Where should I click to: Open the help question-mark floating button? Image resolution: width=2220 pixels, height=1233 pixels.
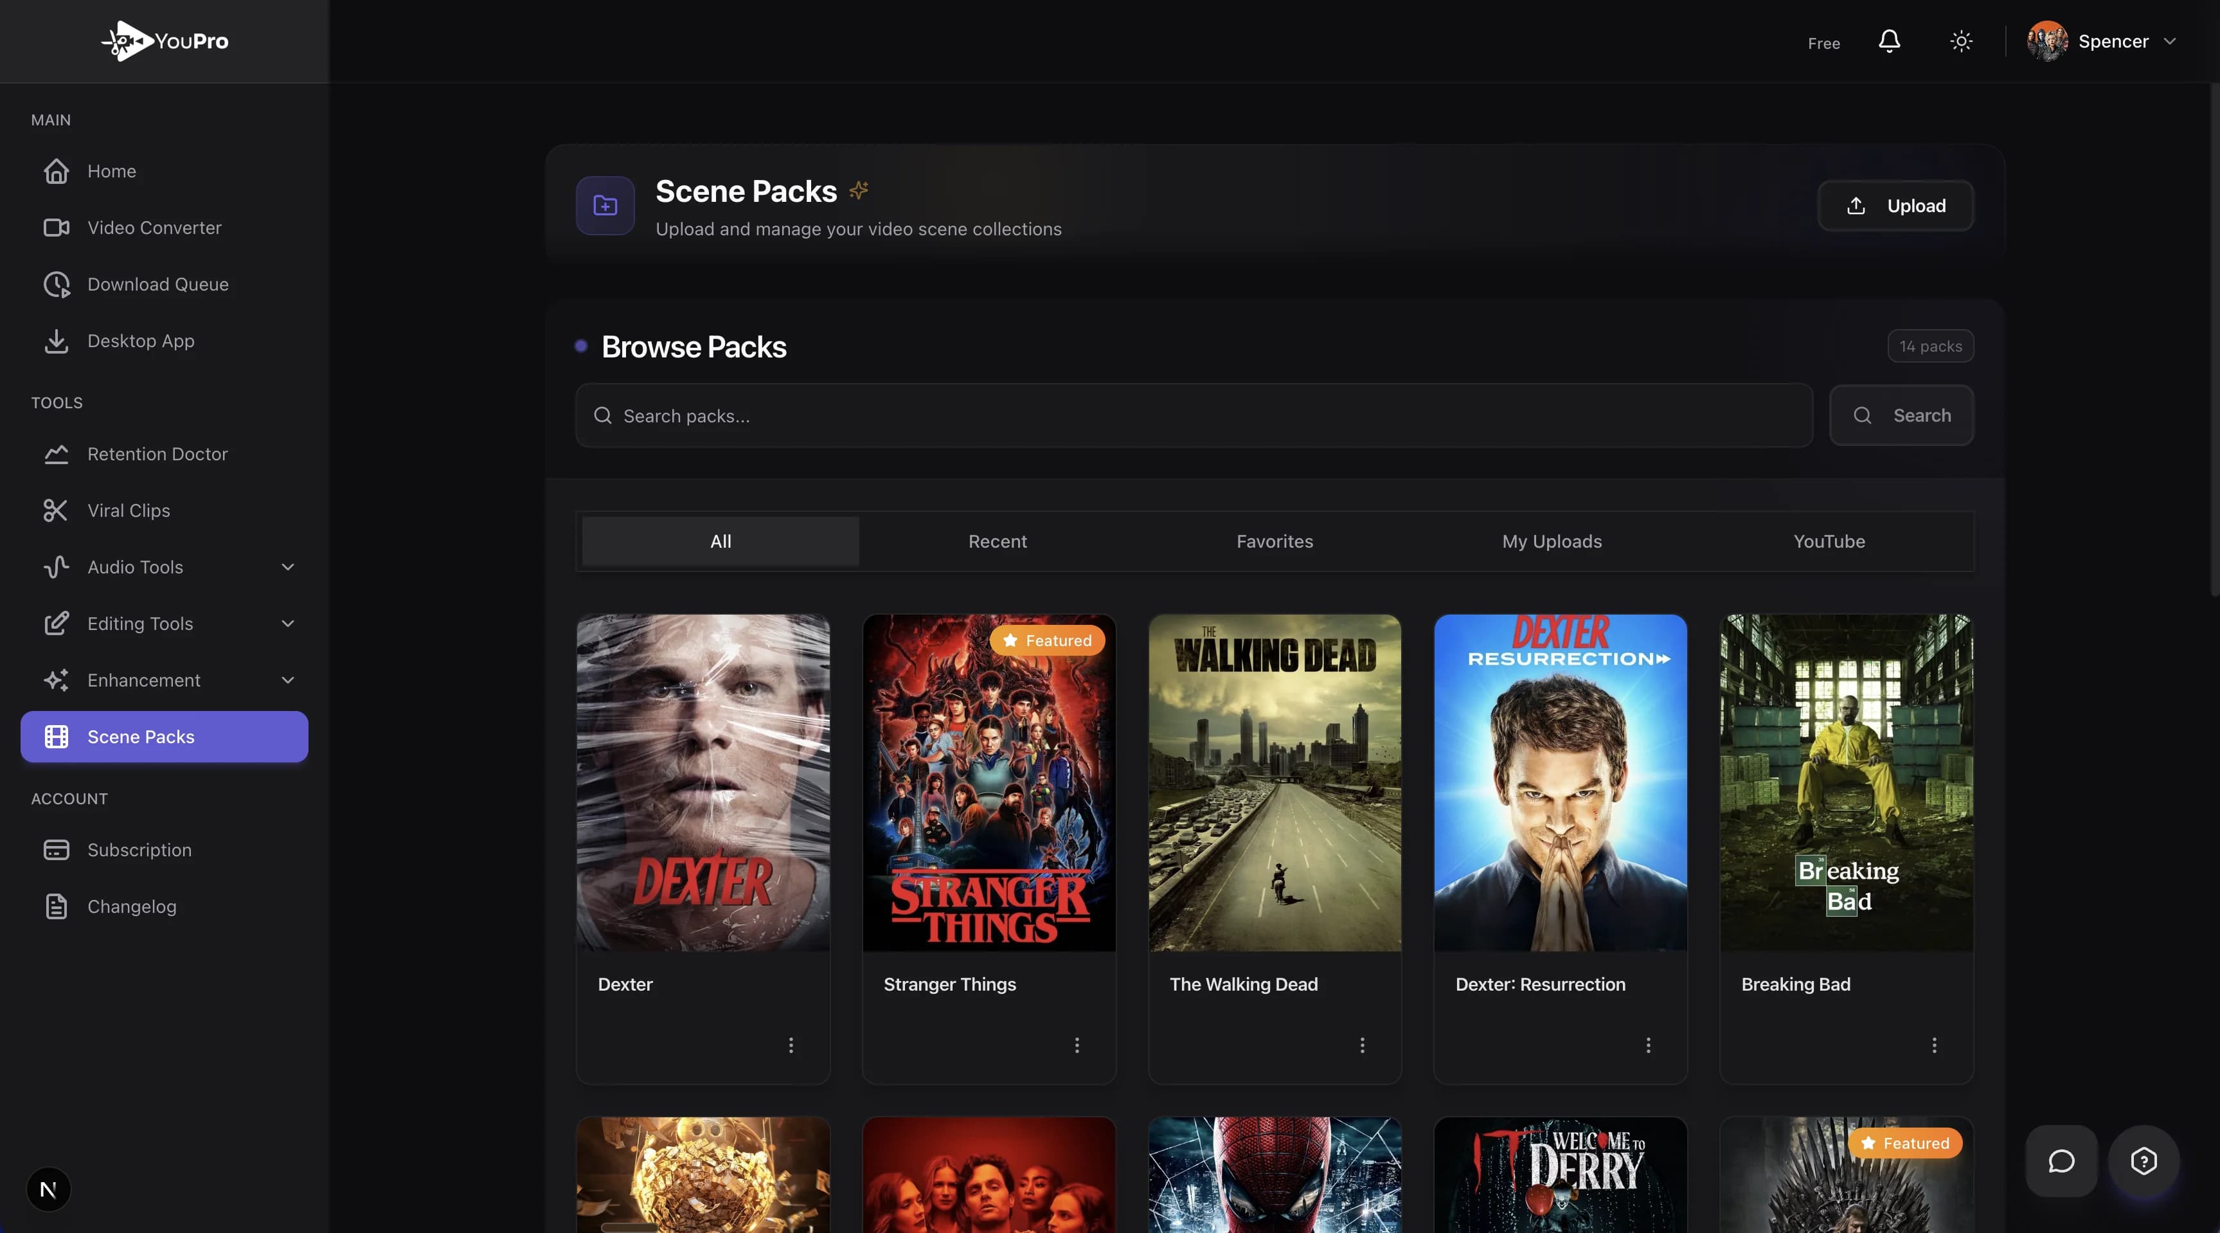(x=2144, y=1160)
